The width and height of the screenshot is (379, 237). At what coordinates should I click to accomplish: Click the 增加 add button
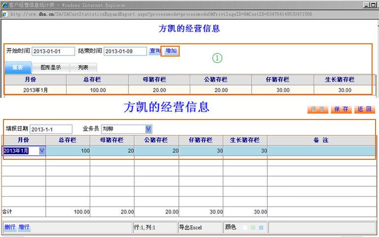[171, 51]
